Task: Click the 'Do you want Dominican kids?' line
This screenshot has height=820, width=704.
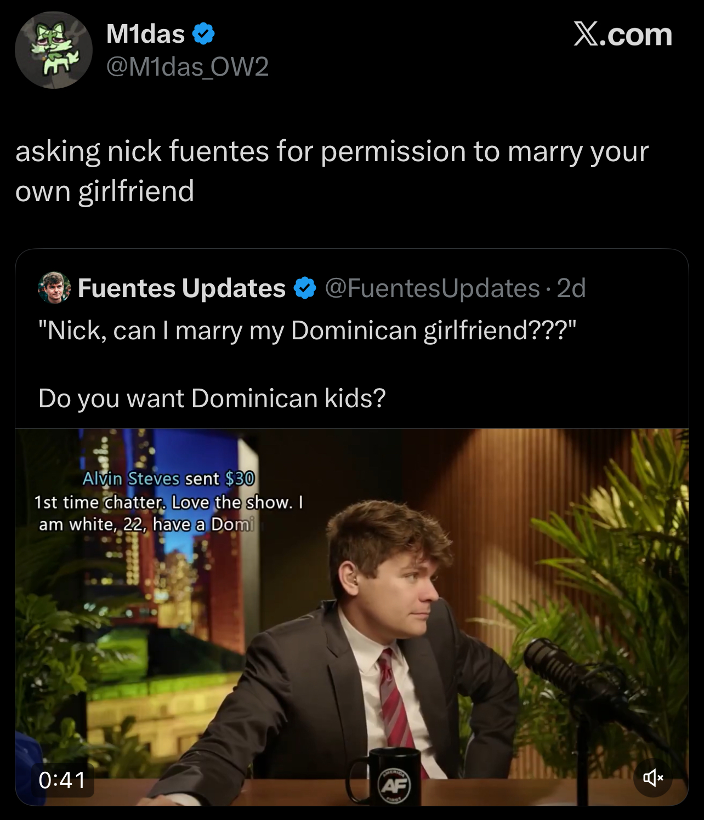Action: (212, 398)
